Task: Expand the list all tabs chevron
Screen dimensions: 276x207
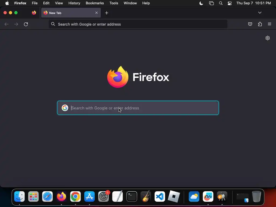Action: tap(260, 13)
